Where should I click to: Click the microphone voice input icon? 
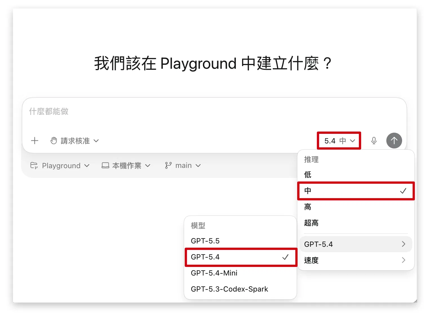pos(374,141)
